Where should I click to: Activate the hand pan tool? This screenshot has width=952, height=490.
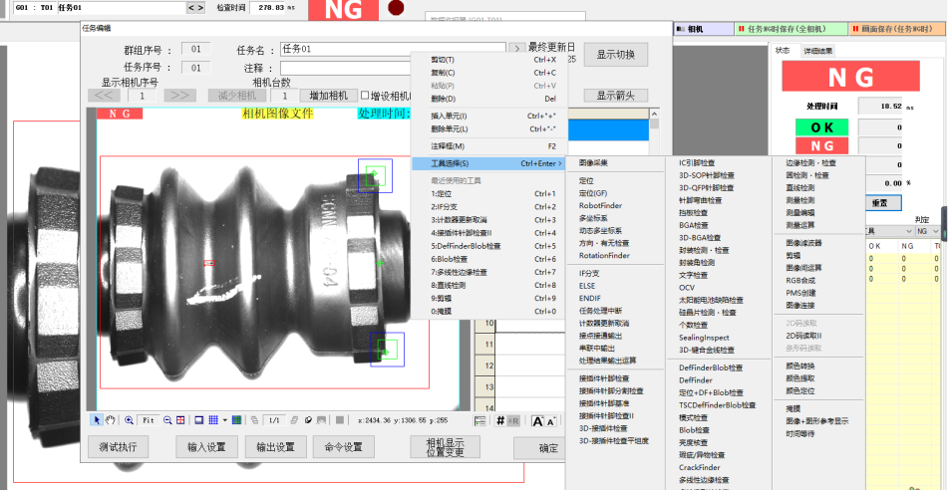pyautogui.click(x=110, y=420)
